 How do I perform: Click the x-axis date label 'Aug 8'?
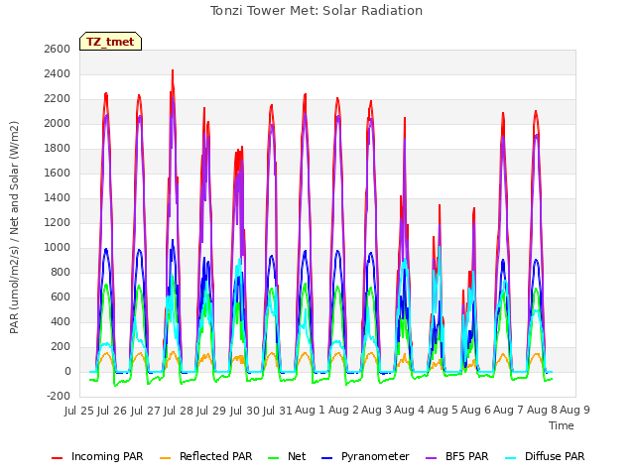point(542,411)
